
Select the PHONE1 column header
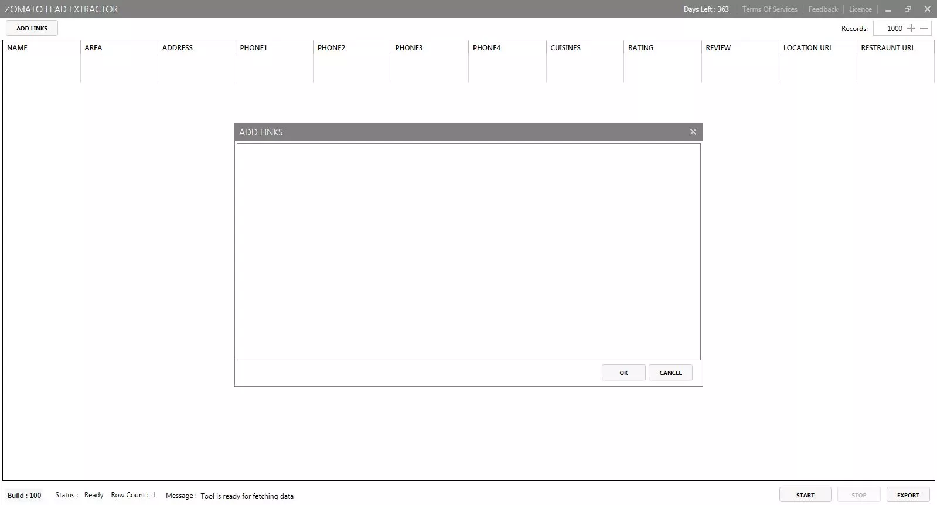(x=254, y=48)
